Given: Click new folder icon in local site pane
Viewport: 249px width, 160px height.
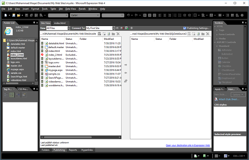Looking at the screenshot, I should [113, 34].
